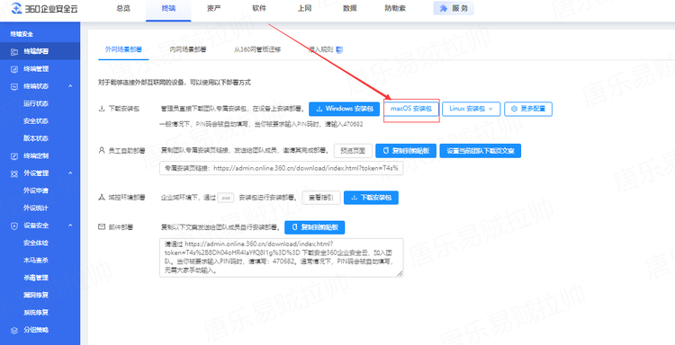
Task: Download the macOS 安装包
Action: (411, 109)
